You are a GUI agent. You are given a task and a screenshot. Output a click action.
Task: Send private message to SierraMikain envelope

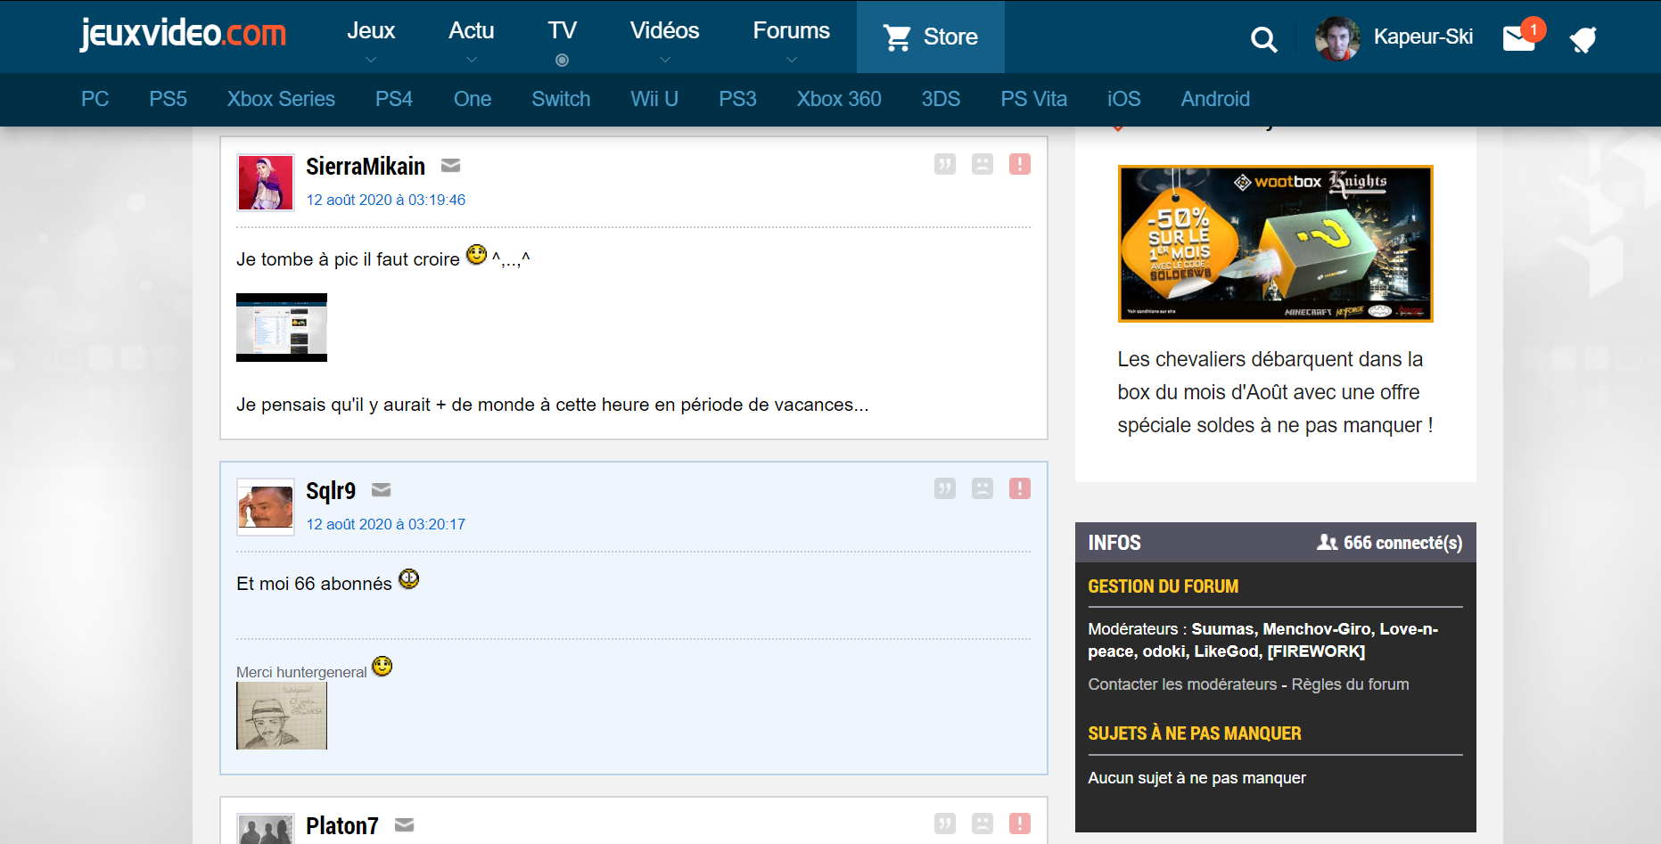tap(450, 166)
